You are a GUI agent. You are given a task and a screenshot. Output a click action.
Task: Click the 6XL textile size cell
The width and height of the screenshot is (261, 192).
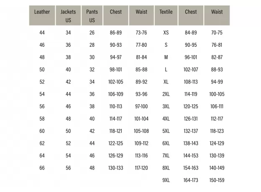pos(166,144)
